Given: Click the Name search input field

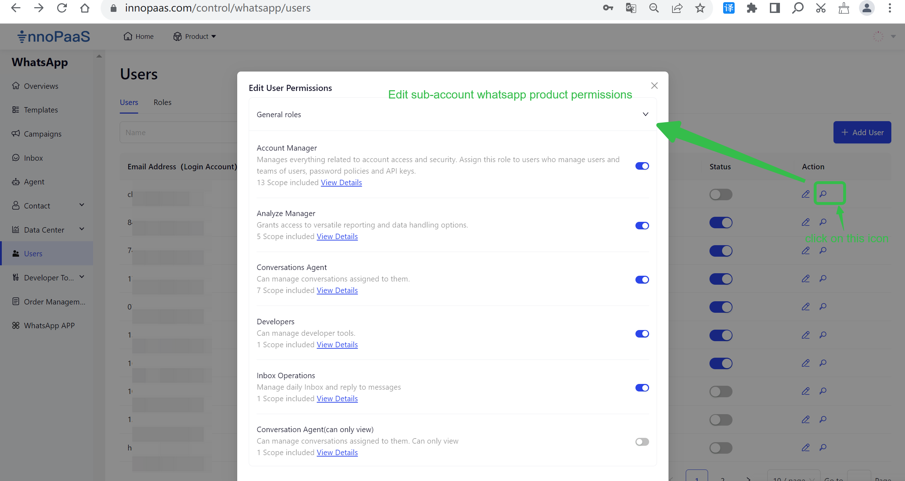Looking at the screenshot, I should [178, 132].
